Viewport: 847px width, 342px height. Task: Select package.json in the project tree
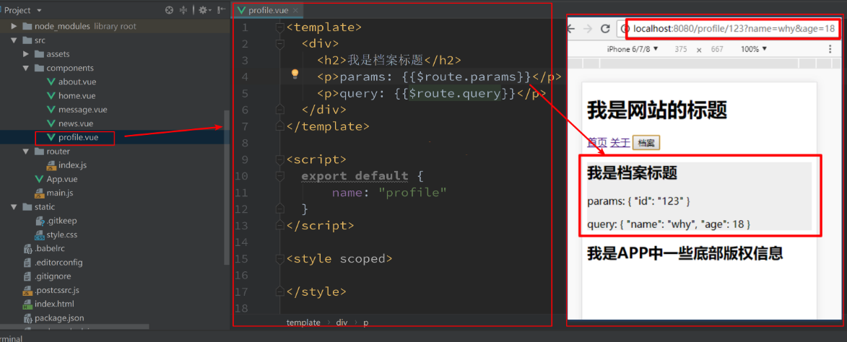point(53,318)
